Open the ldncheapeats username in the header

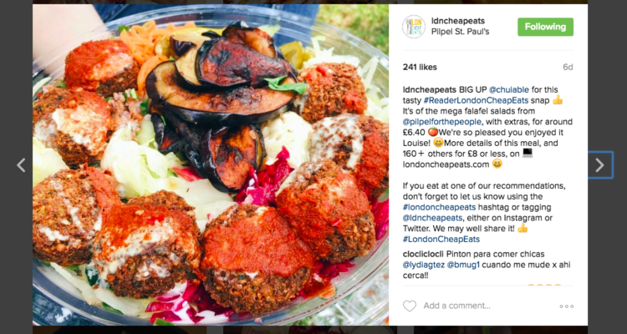pos(458,21)
